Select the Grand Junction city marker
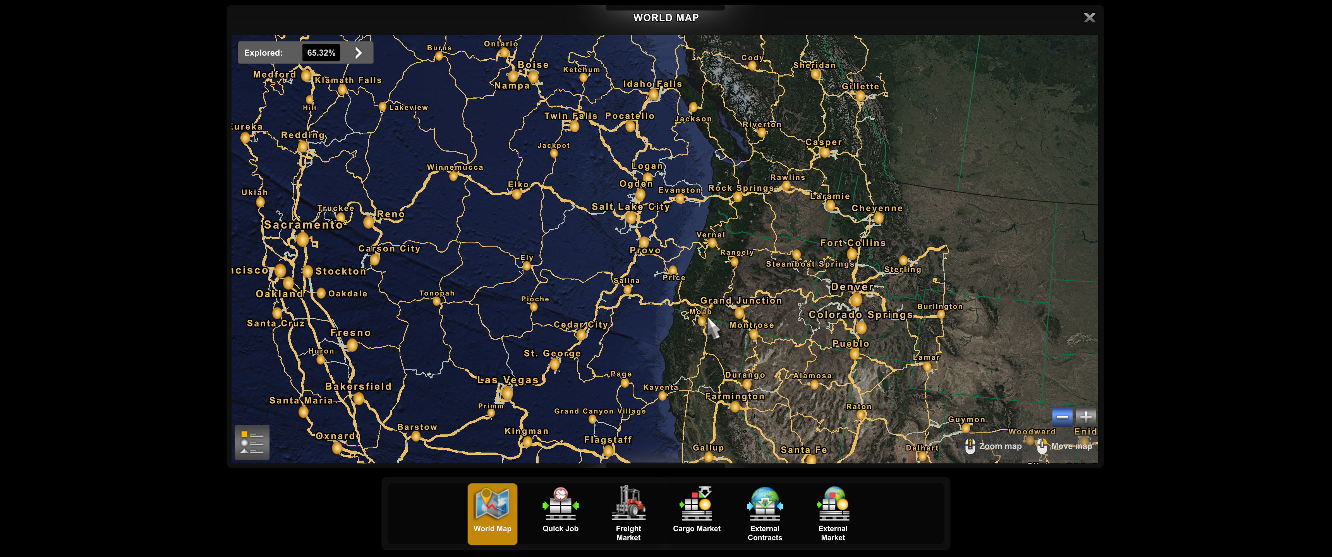 point(740,313)
